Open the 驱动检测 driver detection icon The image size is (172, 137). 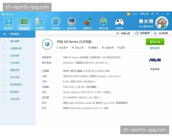pyautogui.click(x=71, y=23)
